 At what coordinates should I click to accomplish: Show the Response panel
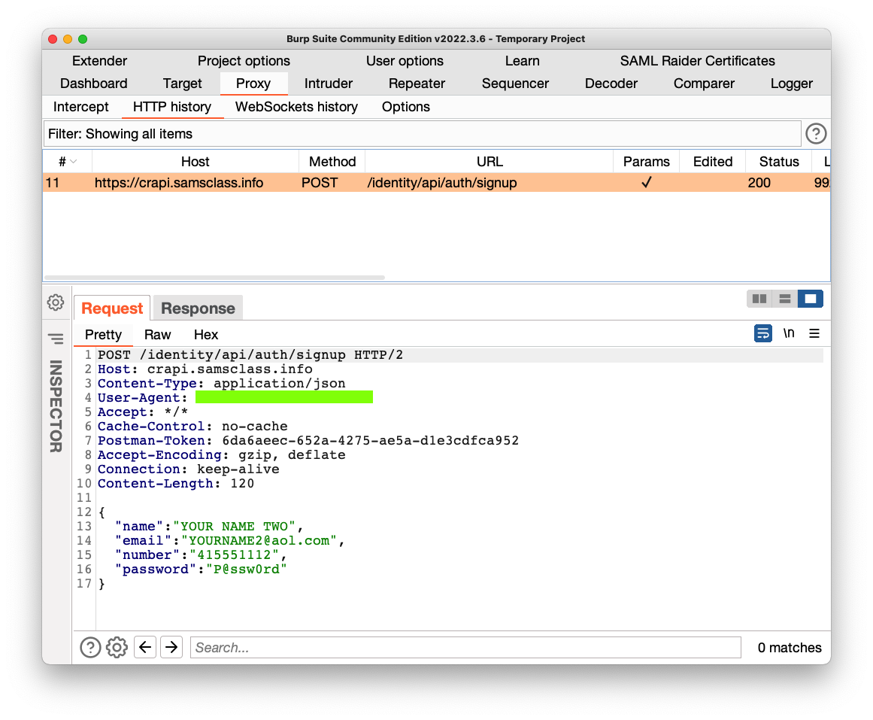(198, 308)
